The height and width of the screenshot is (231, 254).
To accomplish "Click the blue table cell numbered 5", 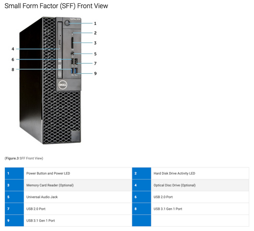I will [x=14, y=197].
